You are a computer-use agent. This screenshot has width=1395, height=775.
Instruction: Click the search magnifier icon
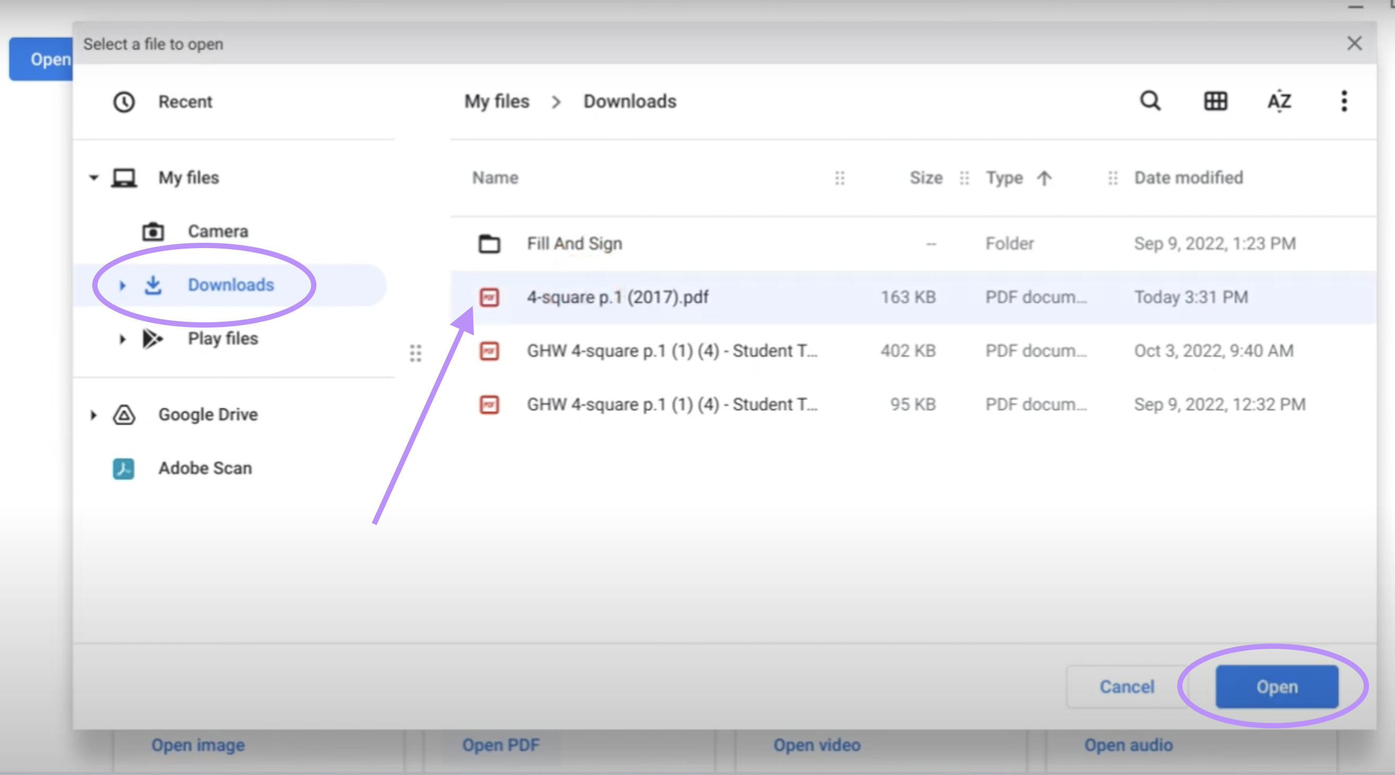pyautogui.click(x=1150, y=101)
